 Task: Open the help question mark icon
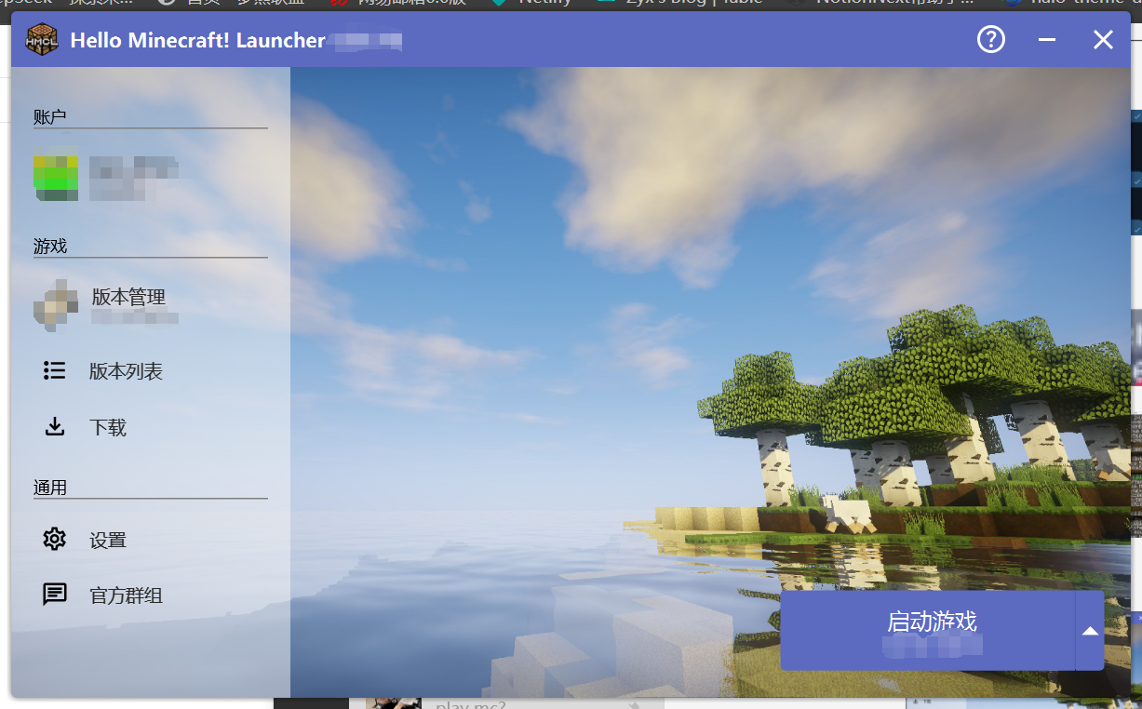(x=991, y=39)
